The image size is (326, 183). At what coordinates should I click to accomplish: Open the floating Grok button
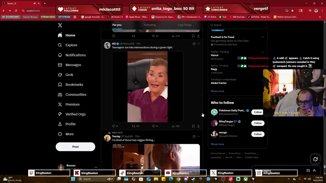(316, 159)
